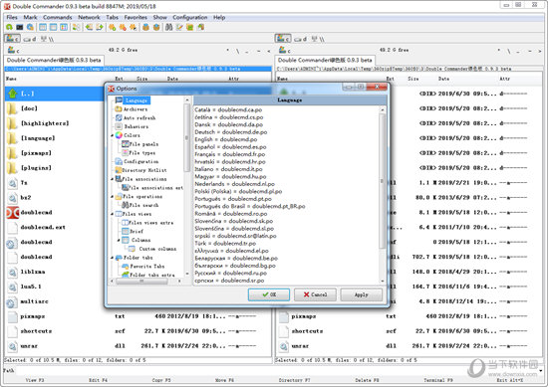Click the right green arrow toolbar icon

(100, 27)
